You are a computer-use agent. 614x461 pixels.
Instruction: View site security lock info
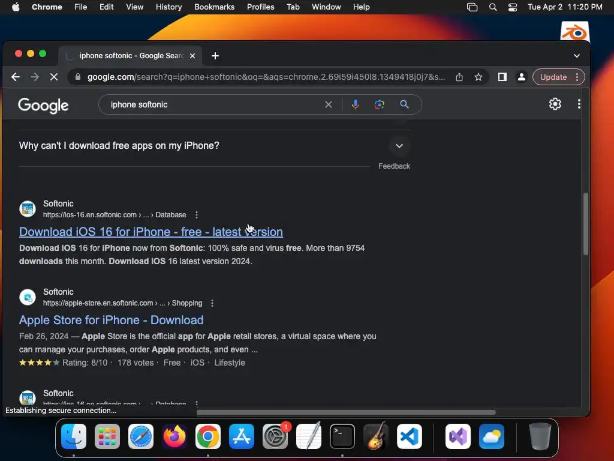click(x=78, y=77)
